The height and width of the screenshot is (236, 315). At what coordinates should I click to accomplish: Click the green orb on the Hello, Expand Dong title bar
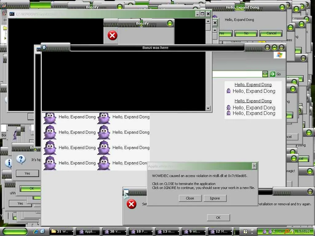[282, 8]
